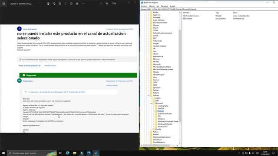This screenshot has height=156, width=278.
Task: Click the ESP input language indicator
Action: click(258, 153)
